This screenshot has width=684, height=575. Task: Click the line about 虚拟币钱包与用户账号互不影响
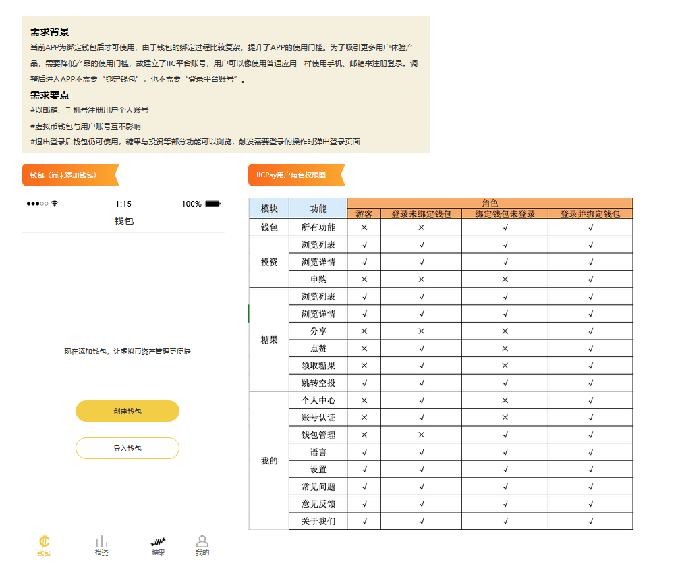pos(86,126)
